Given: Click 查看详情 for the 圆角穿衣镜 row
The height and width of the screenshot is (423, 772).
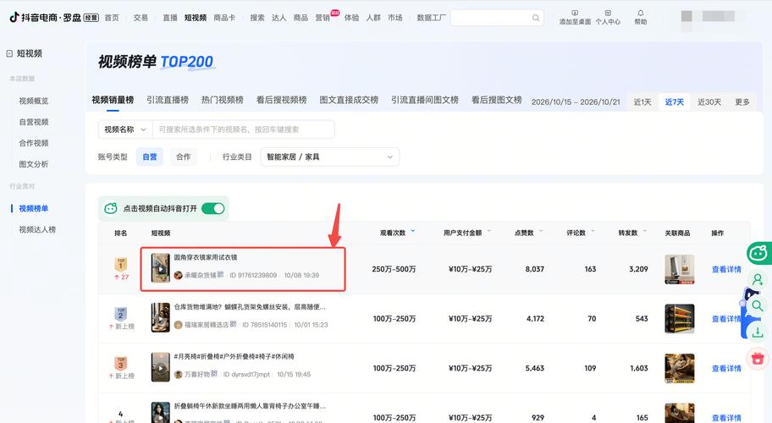Looking at the screenshot, I should click(x=726, y=270).
